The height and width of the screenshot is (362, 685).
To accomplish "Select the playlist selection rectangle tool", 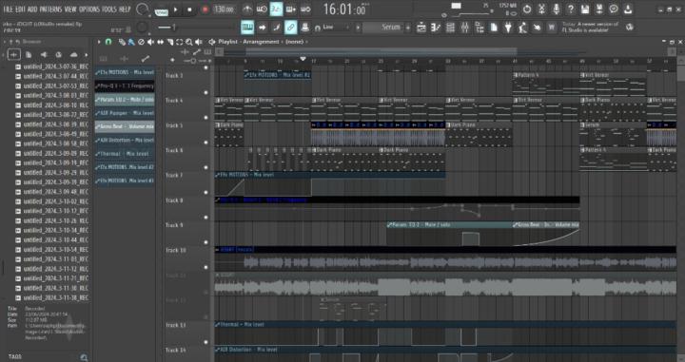I will pyautogui.click(x=180, y=42).
